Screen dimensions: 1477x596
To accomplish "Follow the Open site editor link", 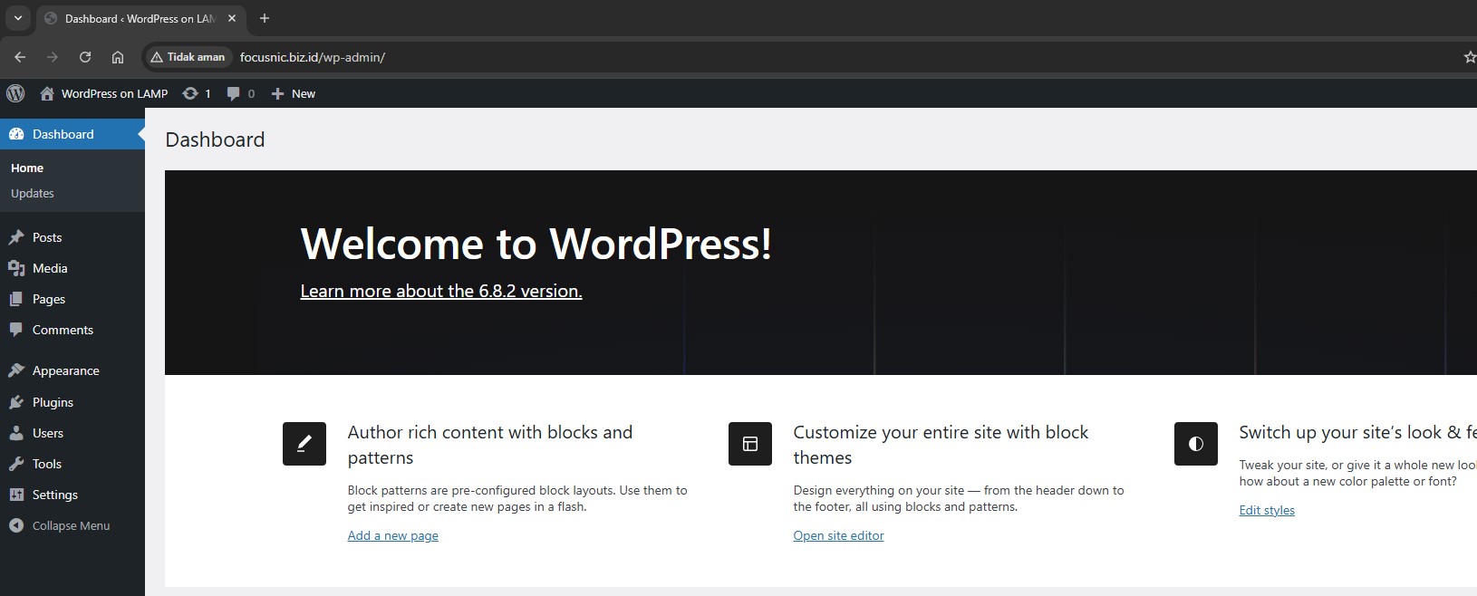I will click(x=838, y=535).
